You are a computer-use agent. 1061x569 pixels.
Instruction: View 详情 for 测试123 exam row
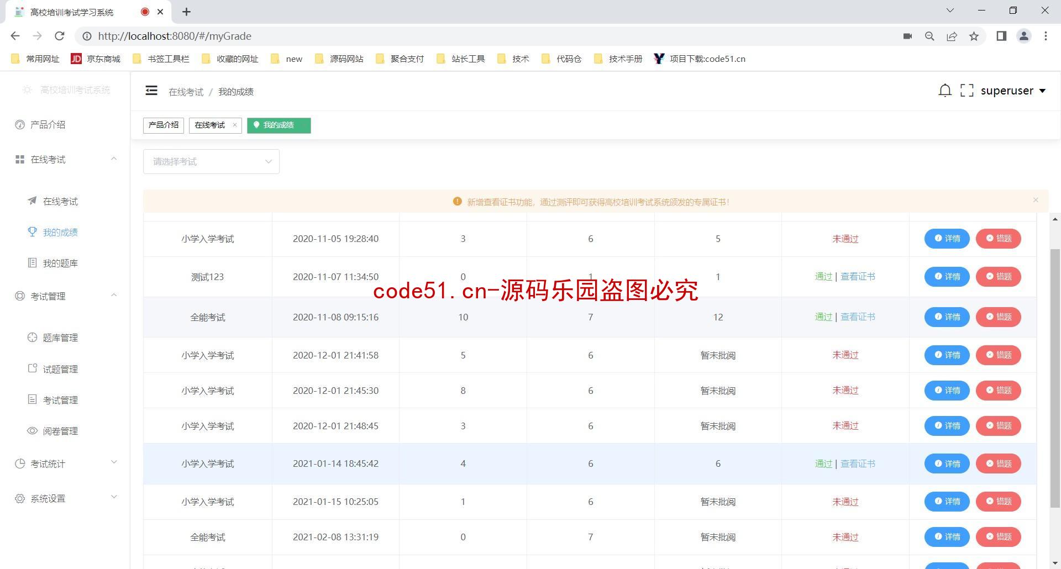[947, 277]
